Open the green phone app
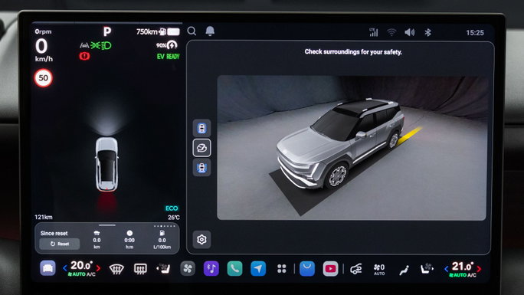524x295 pixels. 234,269
